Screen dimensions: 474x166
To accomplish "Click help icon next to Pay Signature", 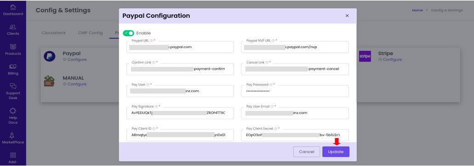I will point(156,107).
